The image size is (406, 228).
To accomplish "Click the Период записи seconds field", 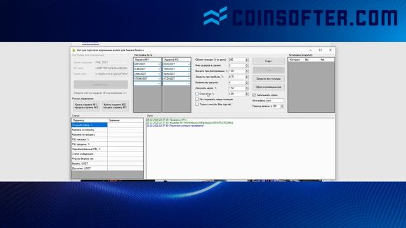I will click(x=277, y=106).
